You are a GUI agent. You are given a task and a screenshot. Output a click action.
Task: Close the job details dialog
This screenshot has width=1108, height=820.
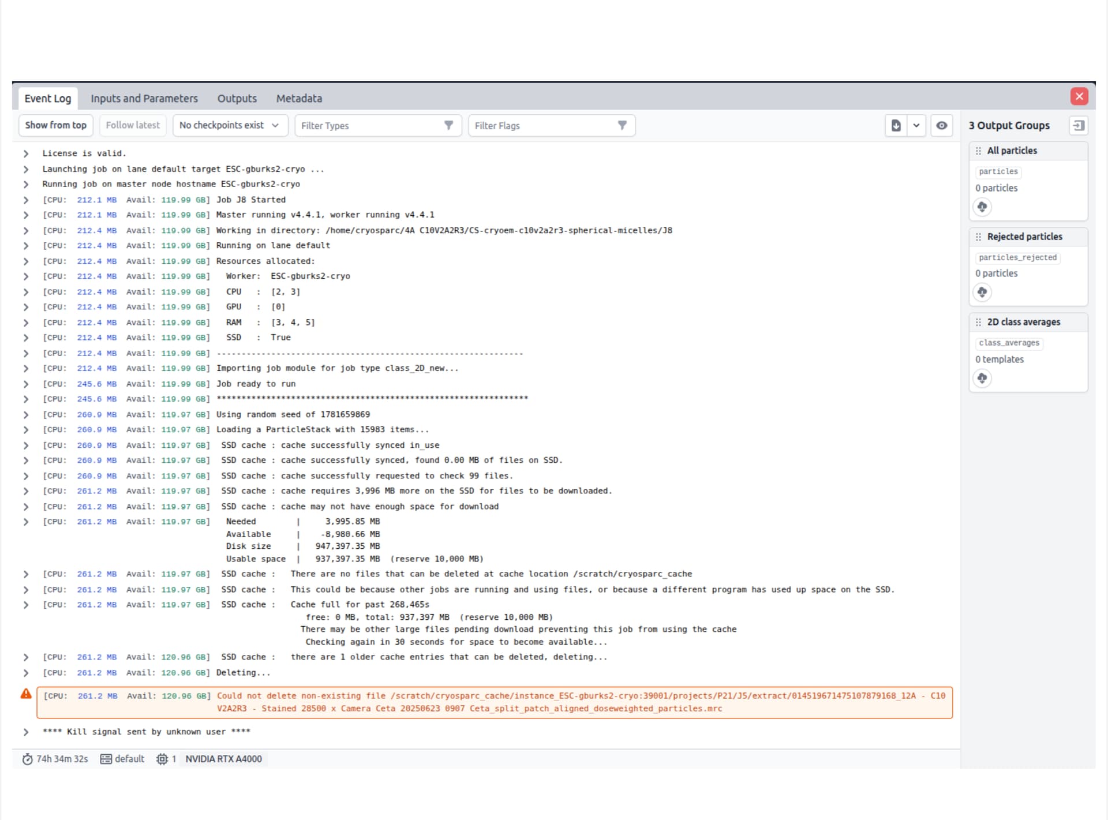click(x=1079, y=96)
